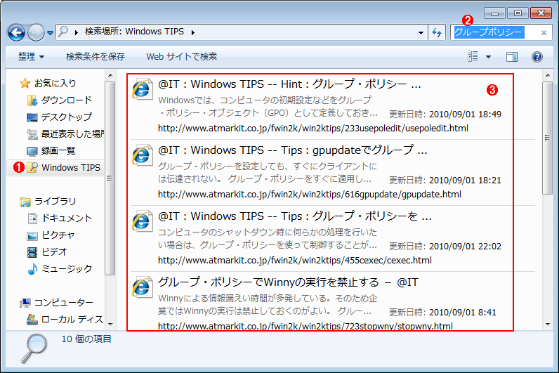Click the IE icon of the Winny result

[142, 287]
